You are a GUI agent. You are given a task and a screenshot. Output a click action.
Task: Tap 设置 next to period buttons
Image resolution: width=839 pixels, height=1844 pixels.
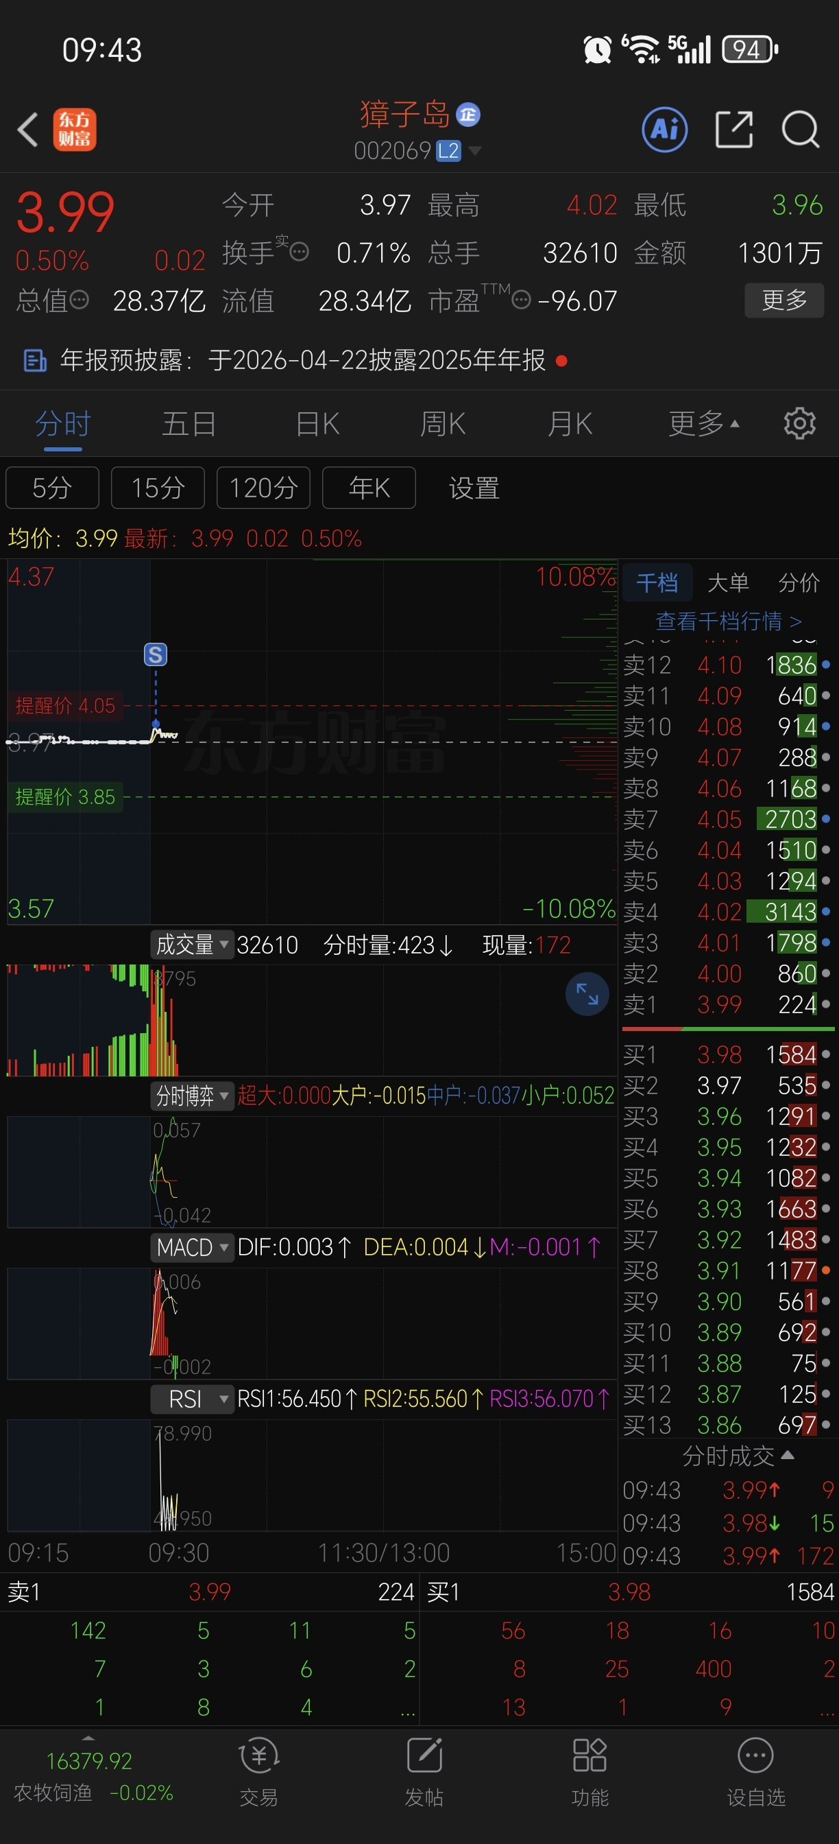pyautogui.click(x=474, y=488)
